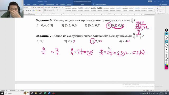This screenshot has height=95, width=169.
Task: Select the pen tool in annotation toolbar
Action: click(x=166, y=39)
